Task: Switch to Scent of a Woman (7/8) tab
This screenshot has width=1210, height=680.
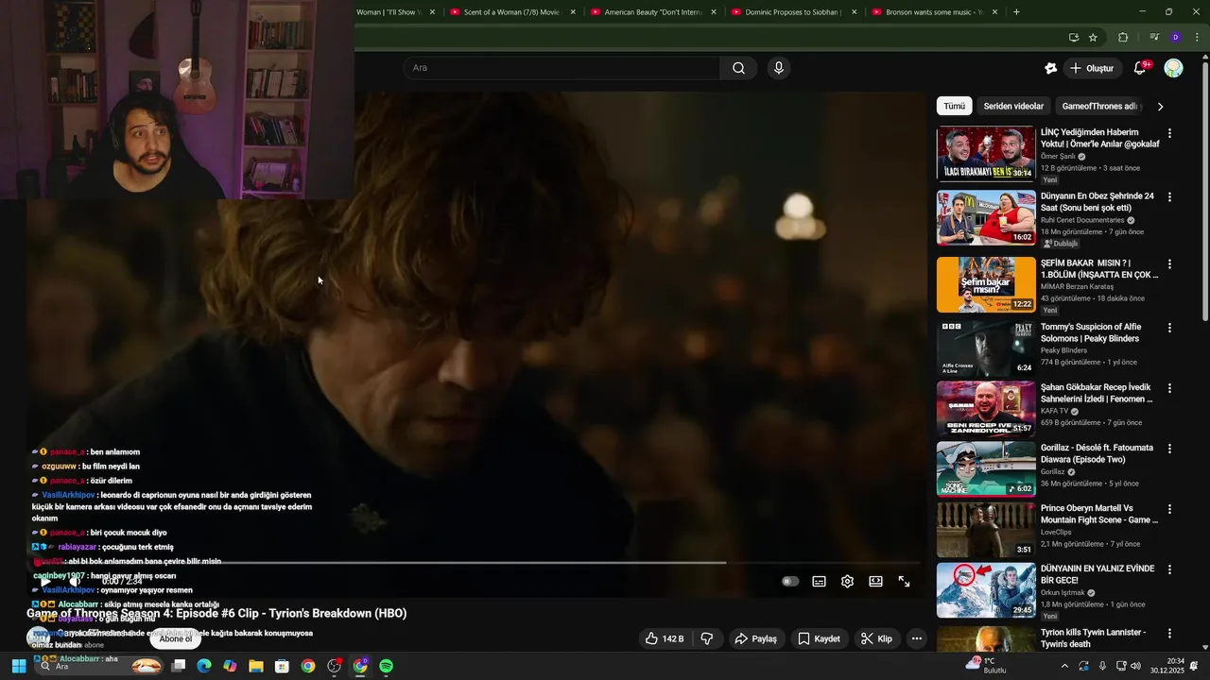Action: click(511, 12)
